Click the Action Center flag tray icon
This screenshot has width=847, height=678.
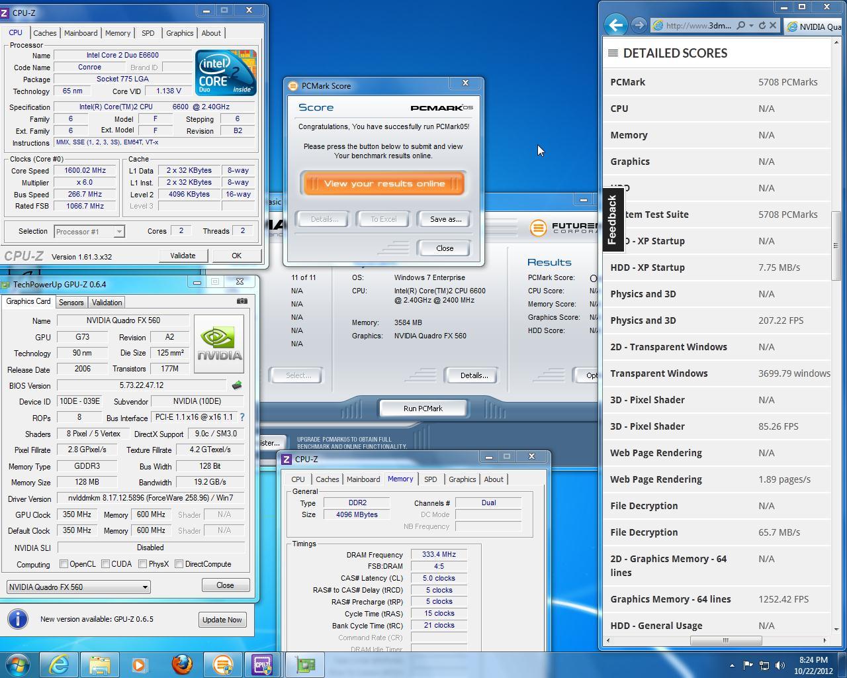coord(748,665)
